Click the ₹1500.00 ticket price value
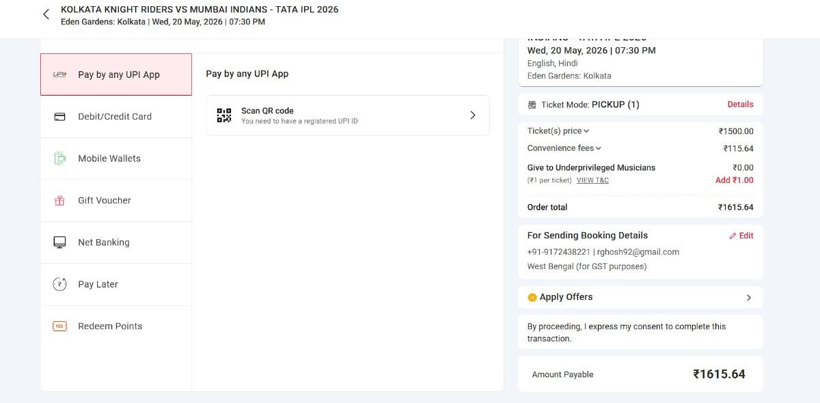Viewport: 820px width, 403px height. pos(736,131)
